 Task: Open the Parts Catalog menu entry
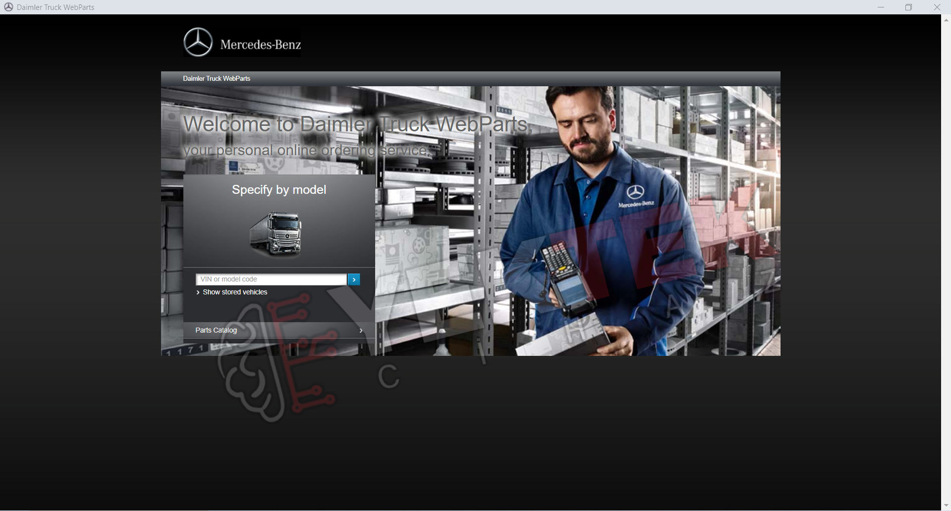click(x=279, y=330)
